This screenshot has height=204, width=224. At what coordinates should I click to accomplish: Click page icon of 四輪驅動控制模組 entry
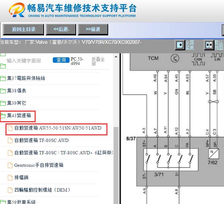[x=10, y=190]
